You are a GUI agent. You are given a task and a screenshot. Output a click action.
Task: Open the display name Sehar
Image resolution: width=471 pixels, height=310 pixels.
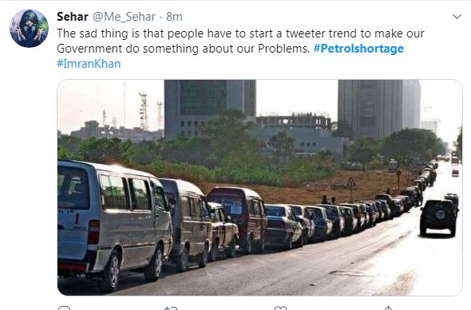73,17
